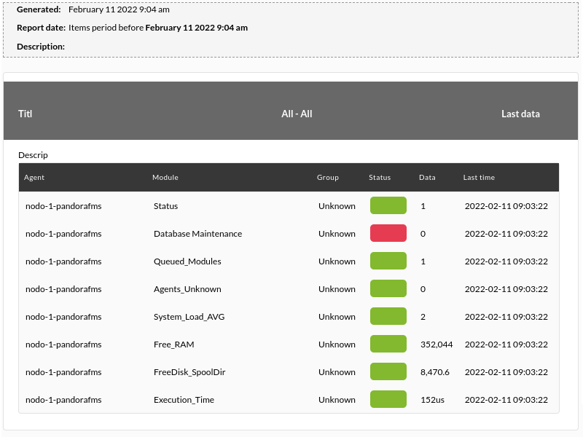Click the 'Generated:' label
583x437 pixels.
39,9
